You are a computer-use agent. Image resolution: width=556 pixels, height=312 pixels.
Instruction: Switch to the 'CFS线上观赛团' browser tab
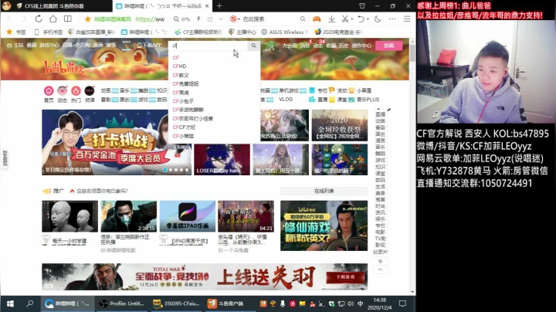55,6
